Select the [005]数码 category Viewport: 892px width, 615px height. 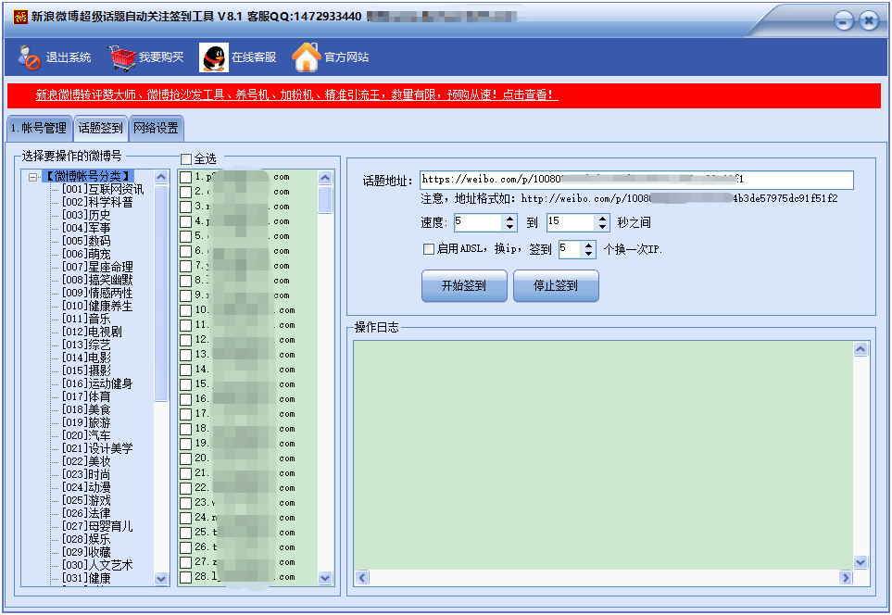click(x=86, y=241)
